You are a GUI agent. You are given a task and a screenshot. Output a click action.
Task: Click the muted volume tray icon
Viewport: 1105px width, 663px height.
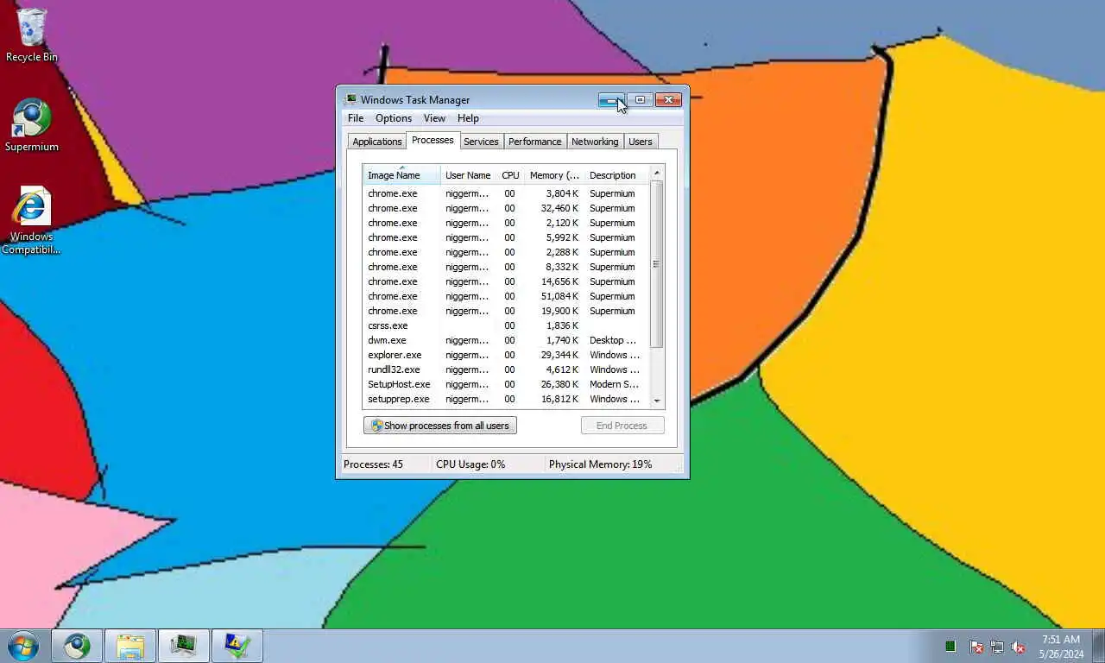tap(1018, 646)
